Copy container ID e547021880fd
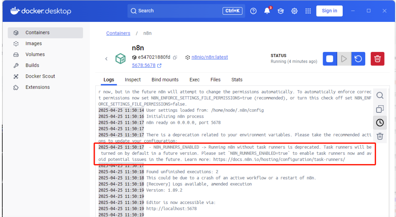Screen dimensions: 396x217 pyautogui.click(x=175, y=57)
